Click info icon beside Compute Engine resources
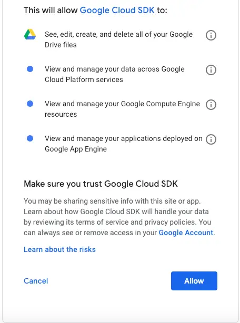The height and width of the screenshot is (323, 240). pyautogui.click(x=211, y=105)
